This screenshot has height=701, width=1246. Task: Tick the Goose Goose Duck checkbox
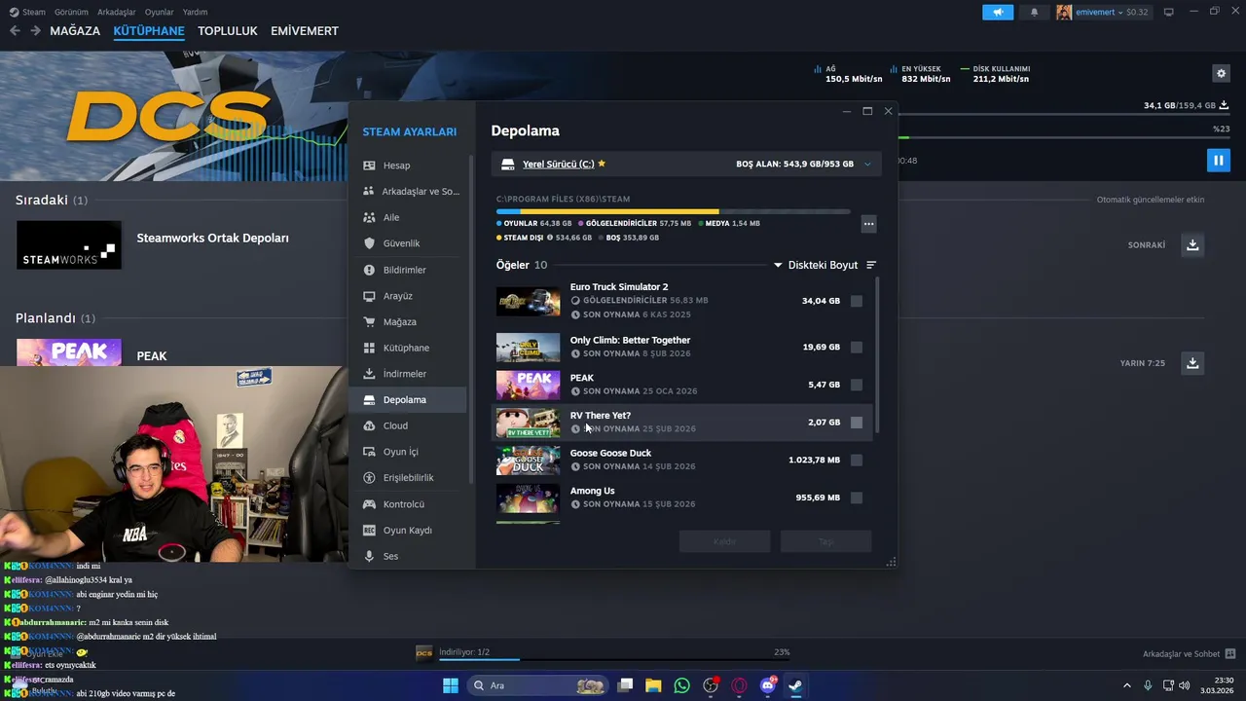point(857,461)
